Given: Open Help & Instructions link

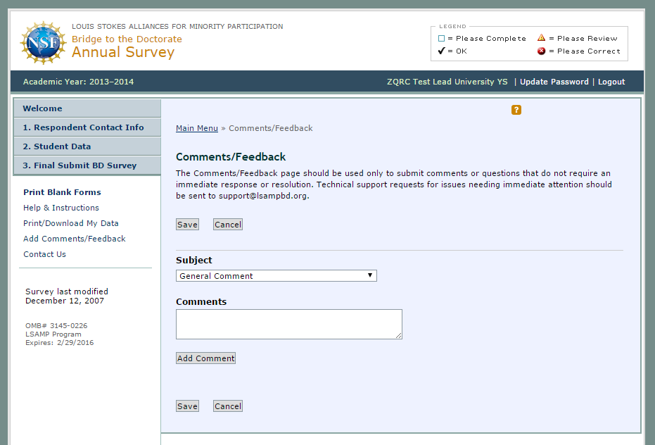Looking at the screenshot, I should coord(61,208).
